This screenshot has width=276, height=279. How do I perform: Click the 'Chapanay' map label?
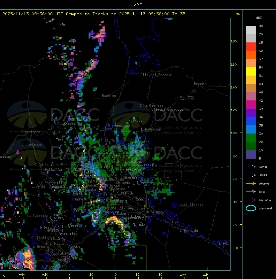(x=129, y=177)
